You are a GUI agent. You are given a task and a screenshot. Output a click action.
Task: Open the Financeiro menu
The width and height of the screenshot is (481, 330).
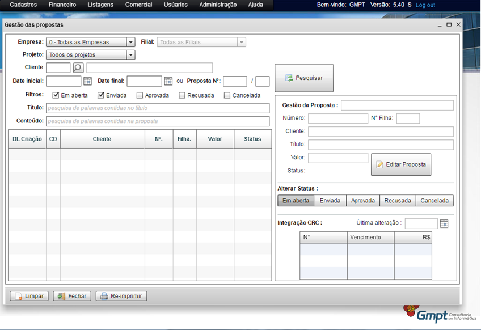[62, 5]
